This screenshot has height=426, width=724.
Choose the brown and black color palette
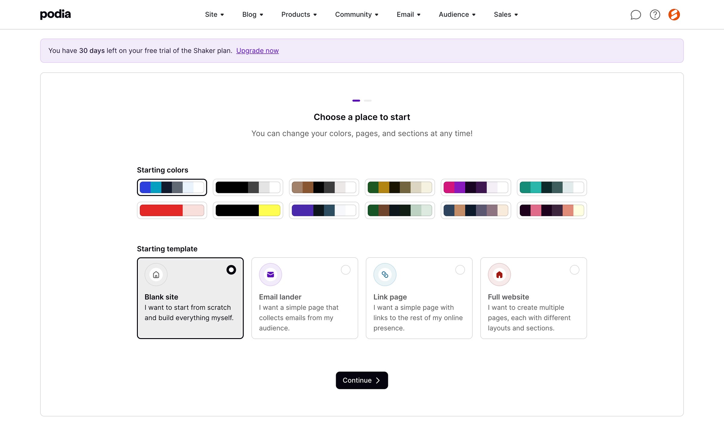coord(324,187)
